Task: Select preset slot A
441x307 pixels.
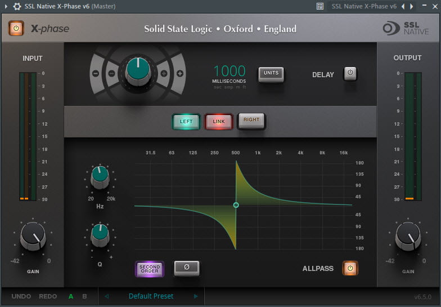Action: [71, 296]
